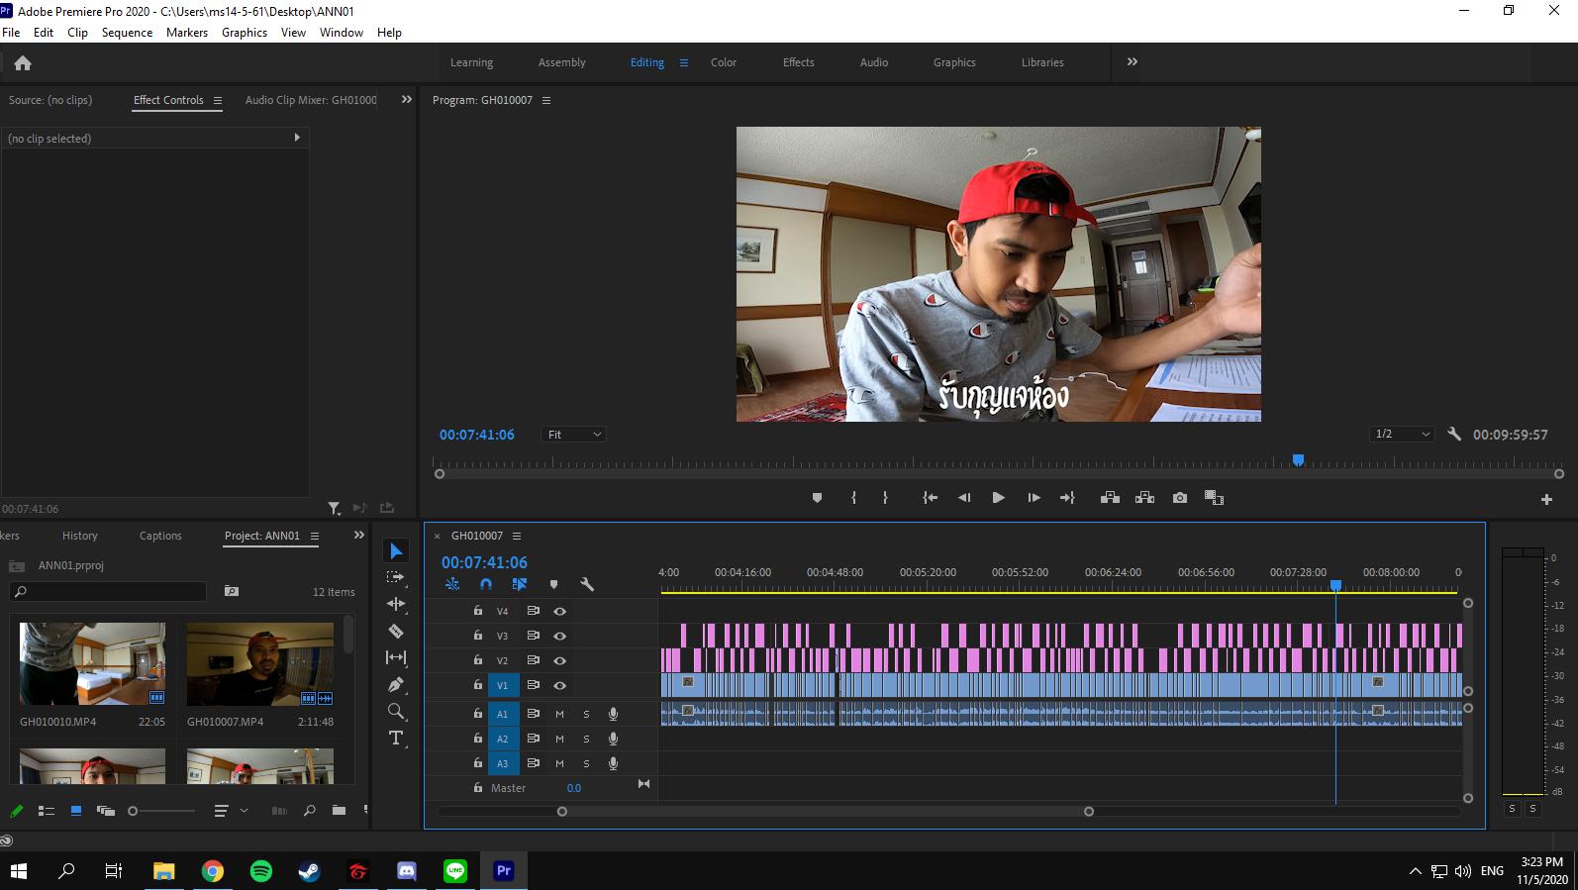
Task: Go to Out point
Action: click(1067, 498)
